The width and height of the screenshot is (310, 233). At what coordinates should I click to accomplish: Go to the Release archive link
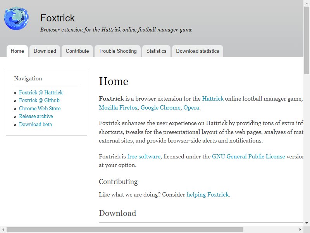[x=36, y=116]
